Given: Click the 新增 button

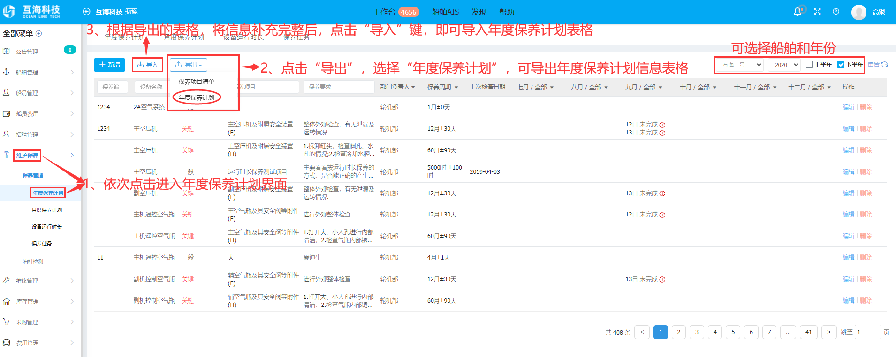Looking at the screenshot, I should (109, 65).
